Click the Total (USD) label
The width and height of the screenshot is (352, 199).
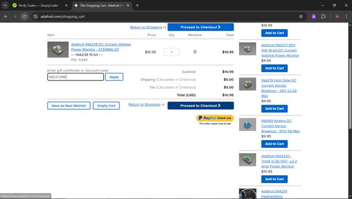click(x=186, y=95)
